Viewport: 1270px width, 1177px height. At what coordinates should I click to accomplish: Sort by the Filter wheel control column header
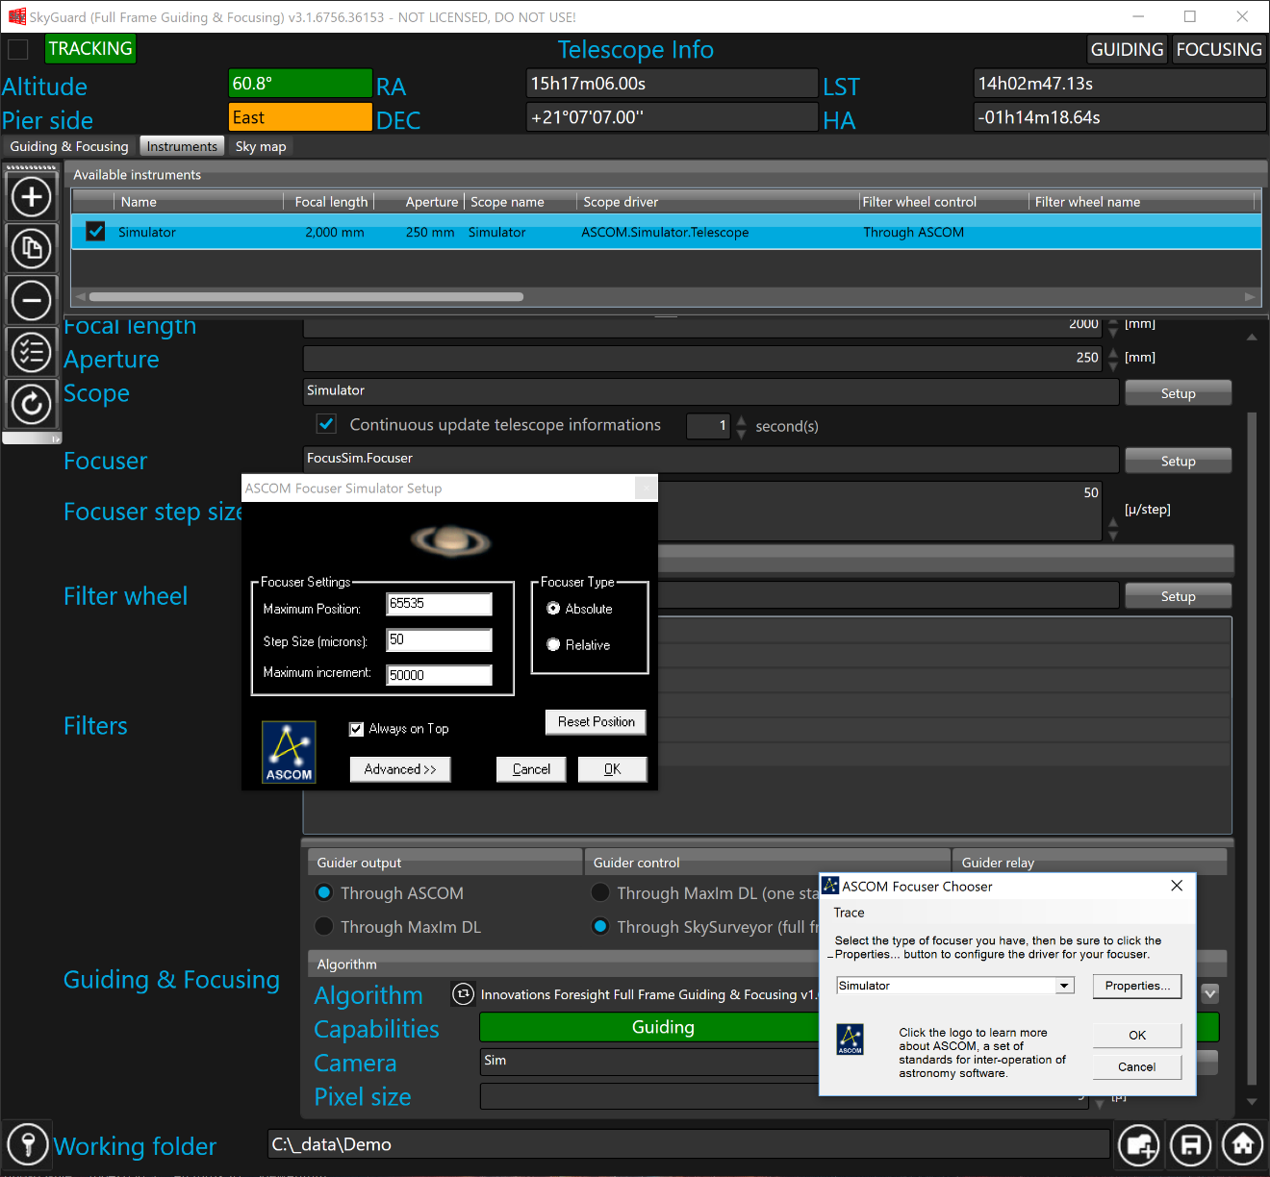[x=944, y=202]
